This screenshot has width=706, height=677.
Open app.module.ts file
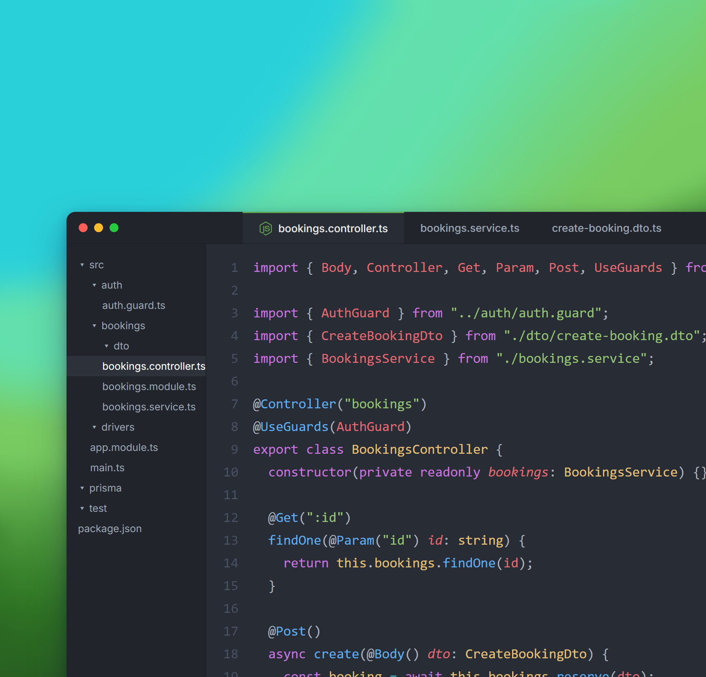[124, 447]
